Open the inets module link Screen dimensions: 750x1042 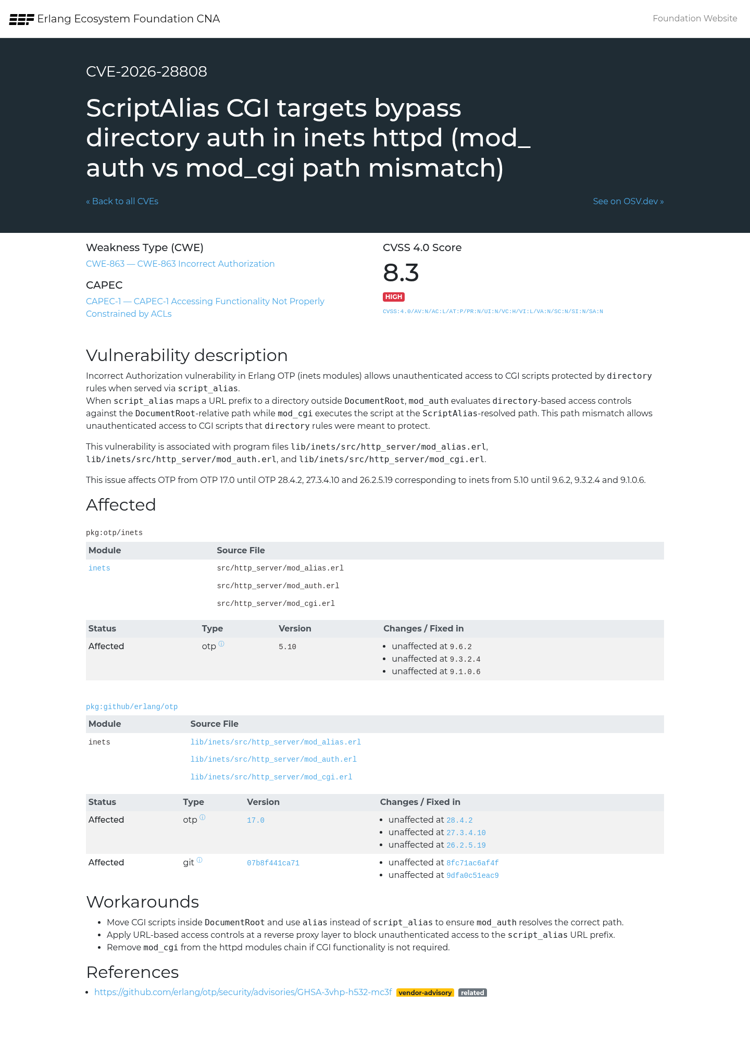point(99,568)
